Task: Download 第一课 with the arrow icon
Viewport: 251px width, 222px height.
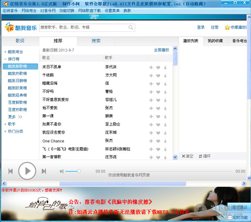Action: [x=165, y=117]
